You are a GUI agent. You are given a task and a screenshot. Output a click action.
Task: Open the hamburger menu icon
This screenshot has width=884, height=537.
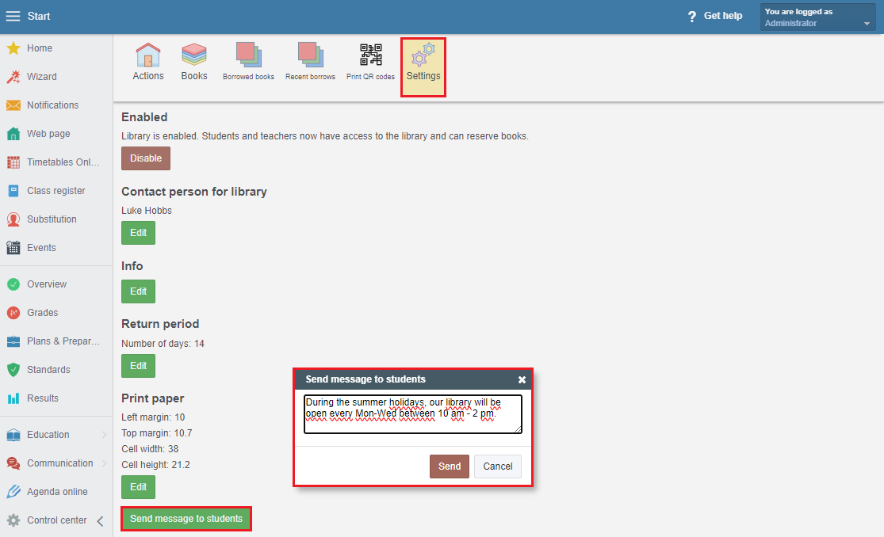(13, 17)
